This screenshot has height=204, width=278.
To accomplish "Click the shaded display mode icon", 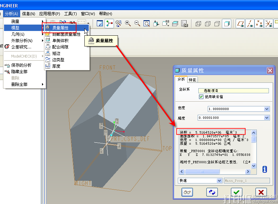I will [227, 24].
